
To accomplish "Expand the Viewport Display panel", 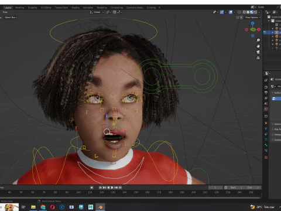I will point(276,135).
